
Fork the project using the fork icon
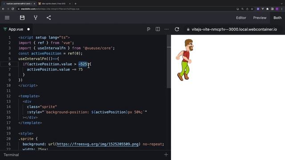click(x=36, y=18)
